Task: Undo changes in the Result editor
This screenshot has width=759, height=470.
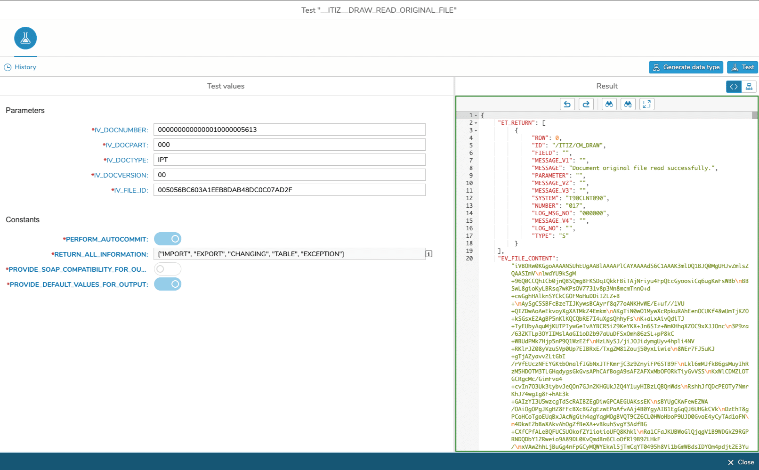Action: pos(567,104)
